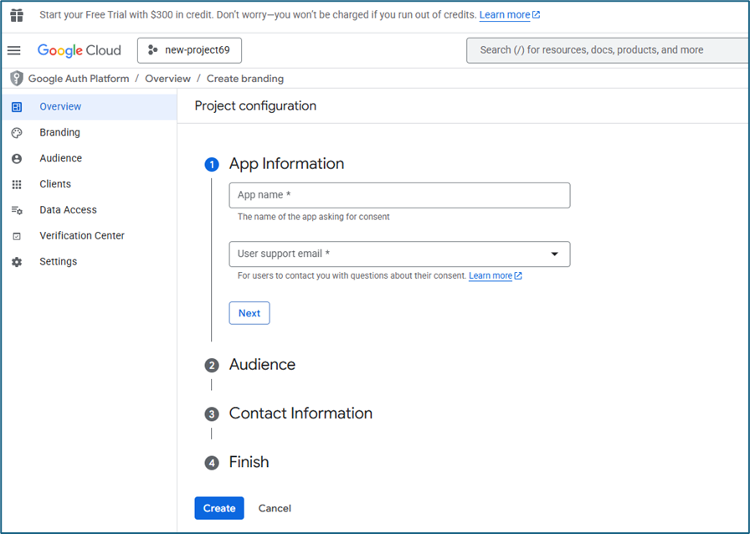Click the Data Access icon
The image size is (750, 534).
17,210
